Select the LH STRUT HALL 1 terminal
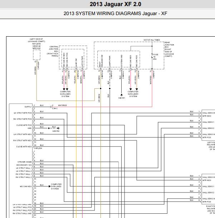215x218 pixels. tap(24, 168)
